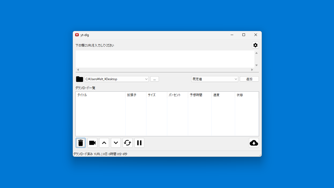Move selected item up with arrow

(104, 143)
